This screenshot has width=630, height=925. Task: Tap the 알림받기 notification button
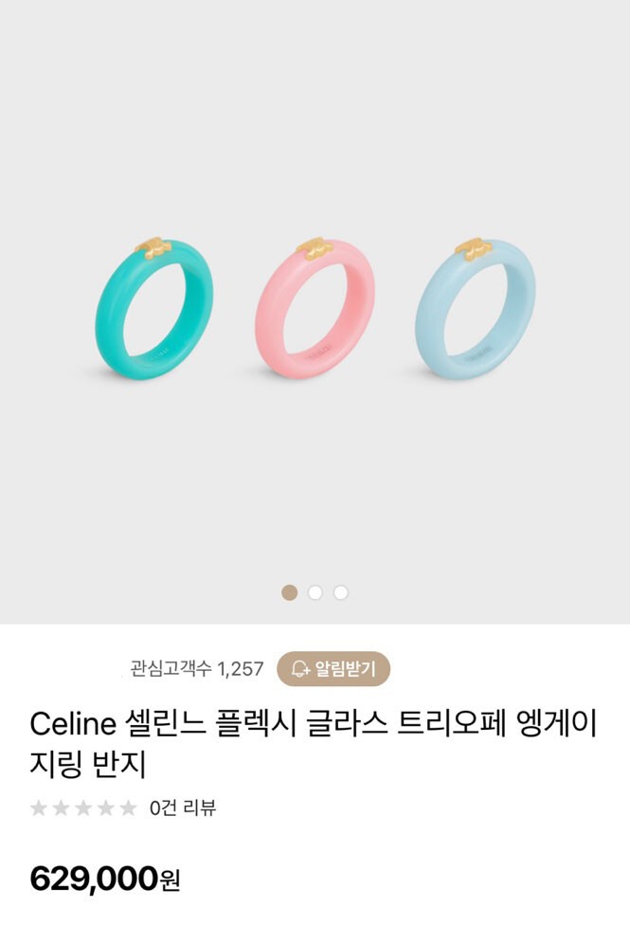tap(333, 668)
